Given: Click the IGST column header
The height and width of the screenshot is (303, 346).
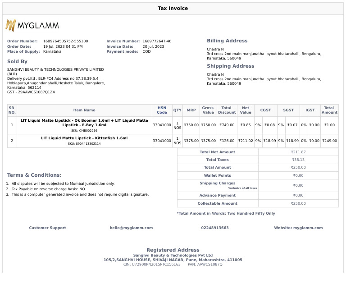Looking at the screenshot, I should click(310, 110).
